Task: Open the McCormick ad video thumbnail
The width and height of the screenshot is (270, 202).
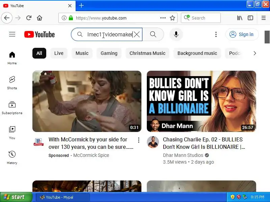Action: coord(87,101)
